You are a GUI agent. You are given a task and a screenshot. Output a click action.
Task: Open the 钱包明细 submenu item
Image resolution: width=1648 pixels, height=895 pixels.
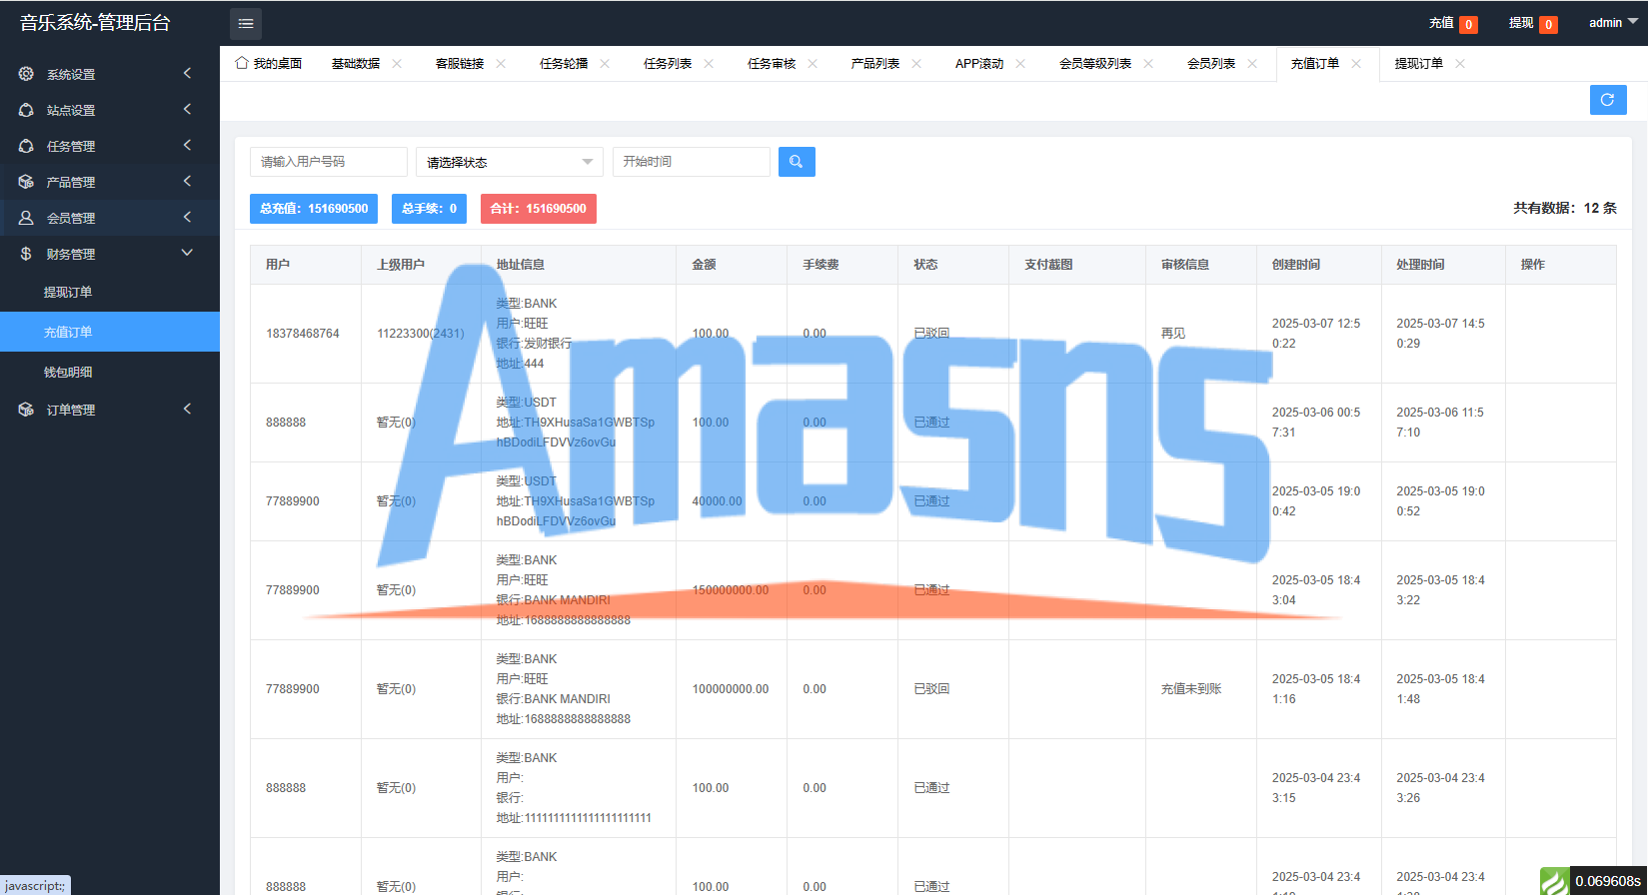[x=110, y=372]
